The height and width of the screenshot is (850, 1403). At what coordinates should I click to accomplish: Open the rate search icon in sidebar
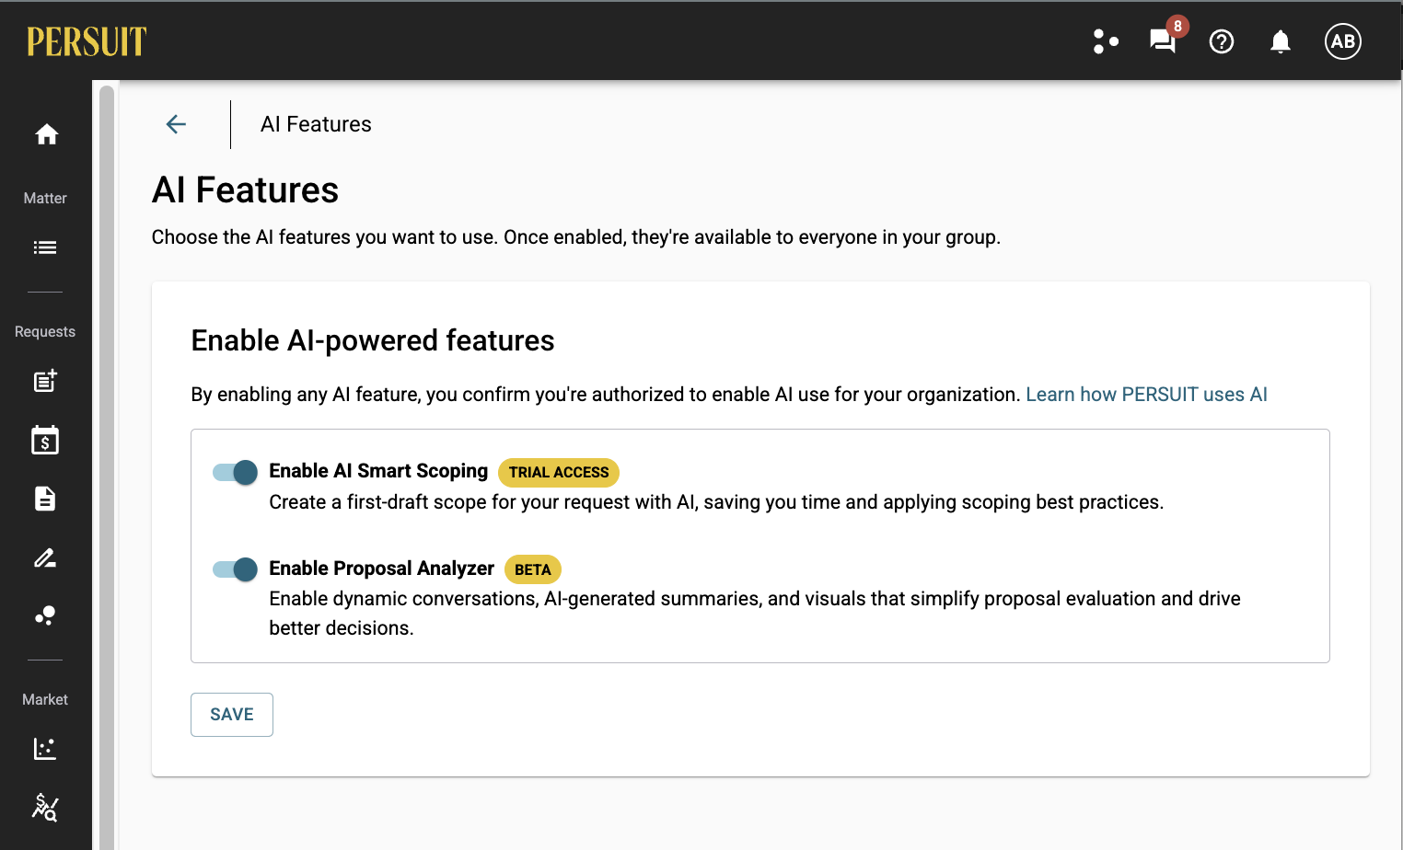[x=45, y=807]
